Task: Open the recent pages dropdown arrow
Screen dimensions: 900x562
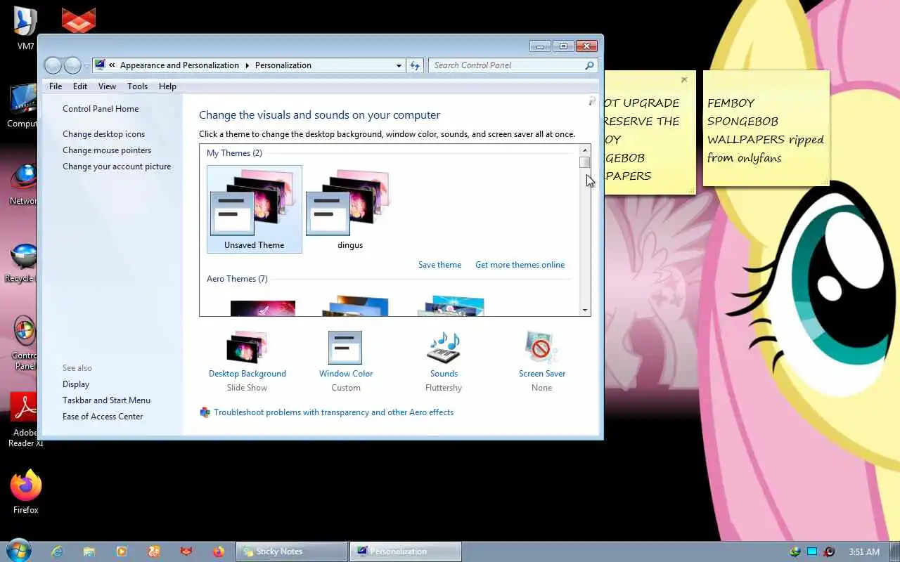Action: [x=87, y=65]
